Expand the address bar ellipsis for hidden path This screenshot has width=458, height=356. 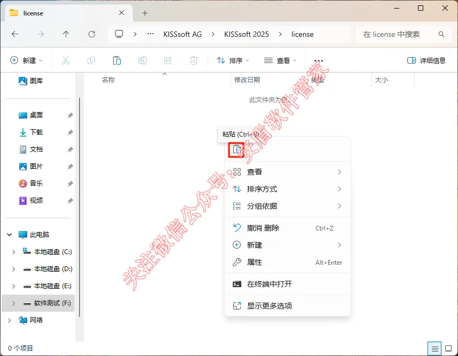(151, 34)
